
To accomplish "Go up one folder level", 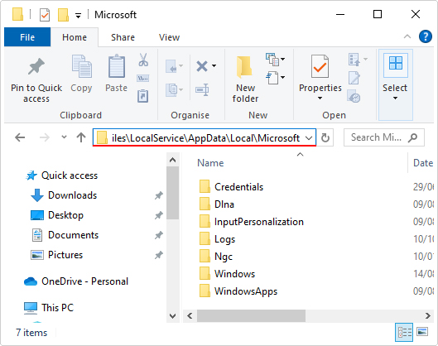I will coord(81,137).
